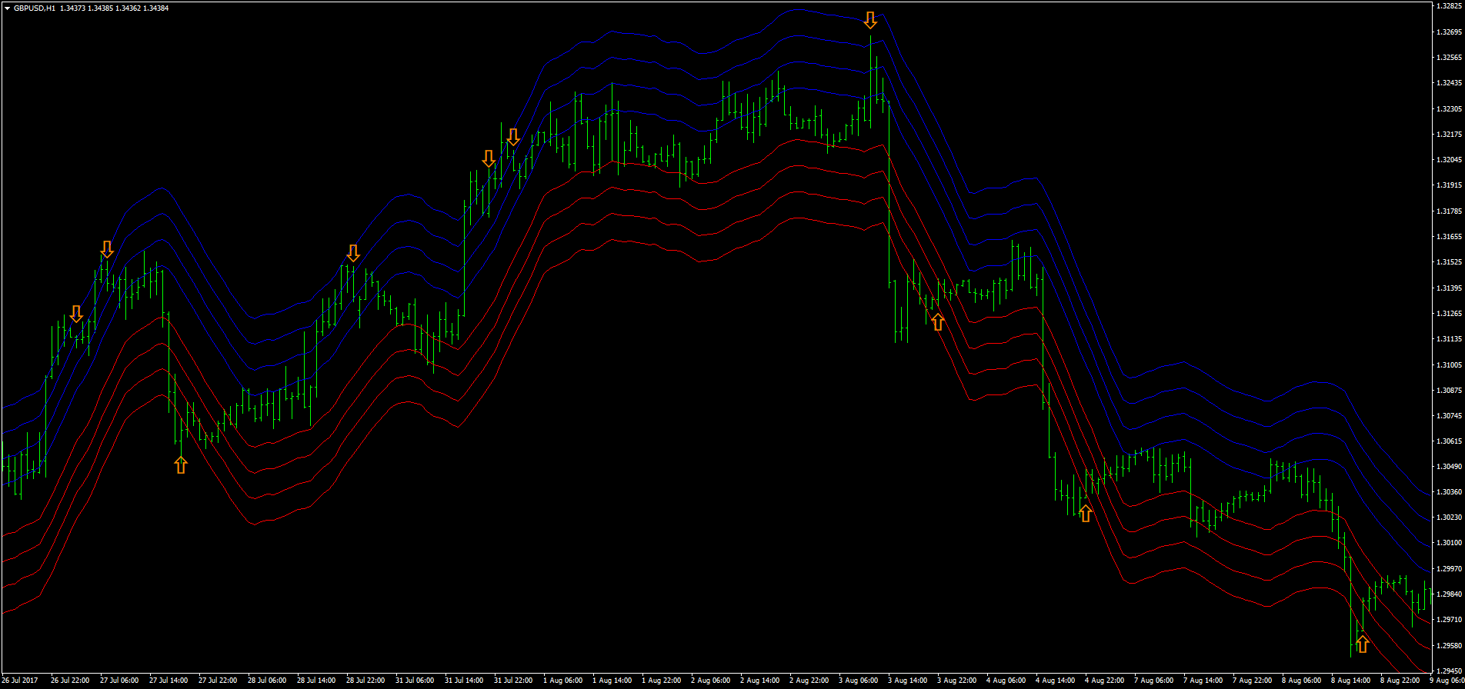Image resolution: width=1465 pixels, height=689 pixels.
Task: Click the 1.31135 price label
Action: [1449, 338]
